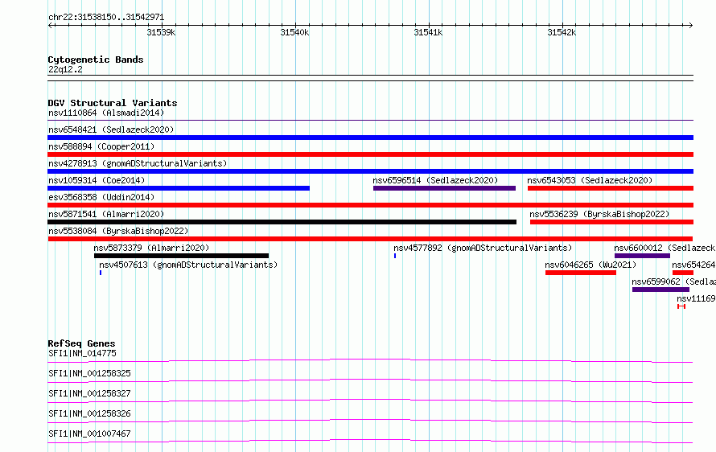Viewport: 716px width, 452px height.
Task: Click the 31542k ruler position label
Action: [562, 32]
